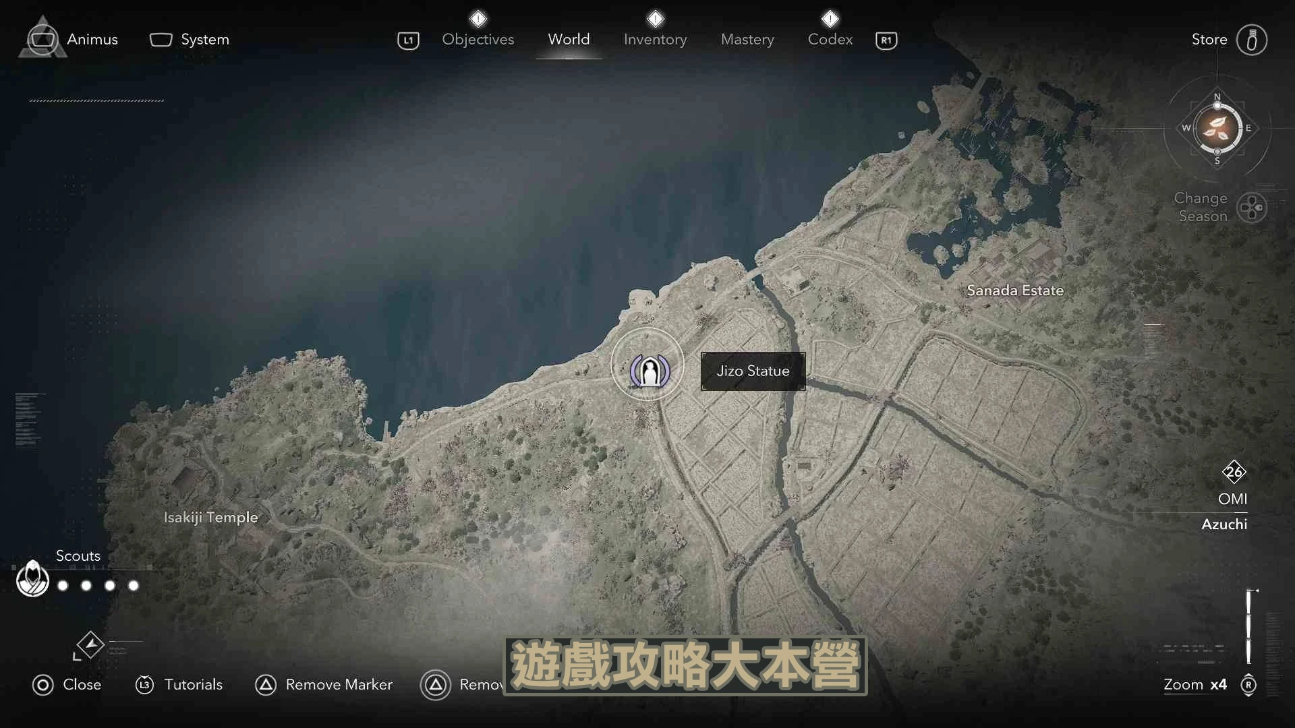Switch to the Inventory tab

click(655, 40)
